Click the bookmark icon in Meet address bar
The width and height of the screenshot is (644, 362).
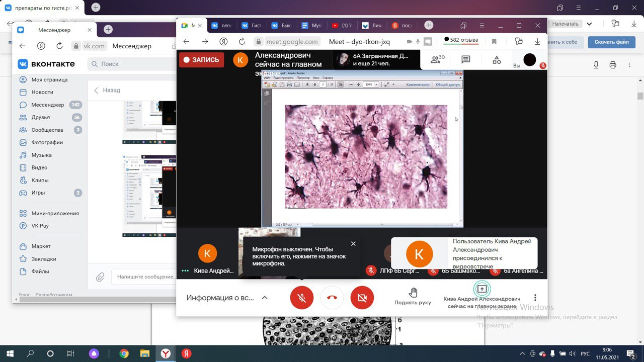(494, 42)
